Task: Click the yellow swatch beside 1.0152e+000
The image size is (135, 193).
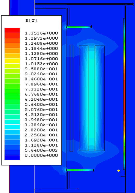Action: coord(12,61)
